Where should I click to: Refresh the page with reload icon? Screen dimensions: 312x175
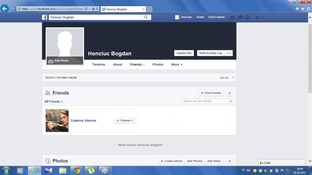(97, 9)
